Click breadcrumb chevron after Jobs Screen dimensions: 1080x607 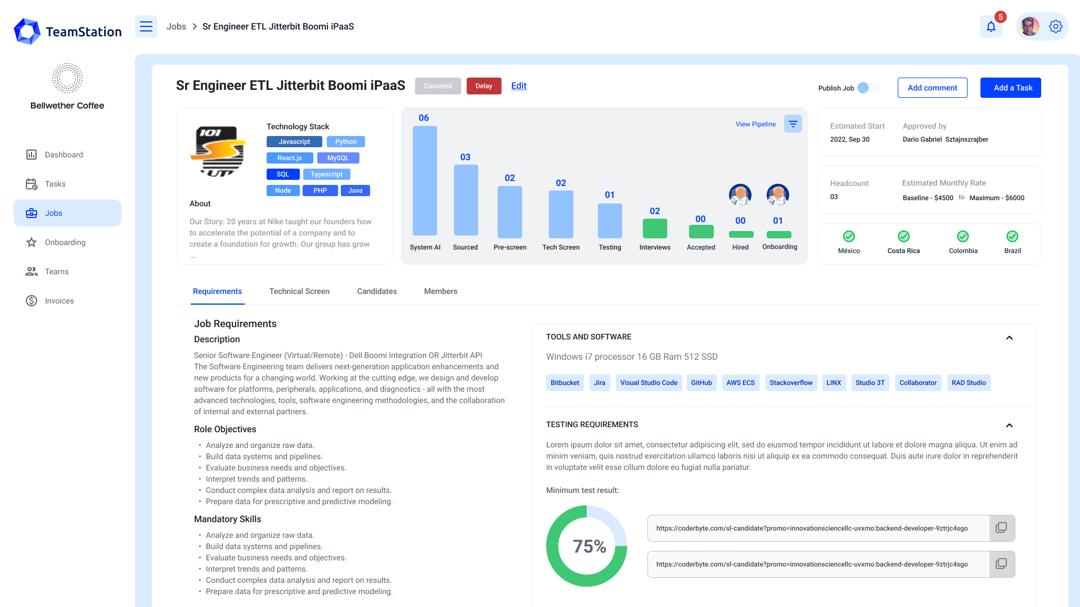(195, 26)
